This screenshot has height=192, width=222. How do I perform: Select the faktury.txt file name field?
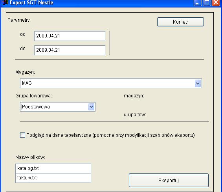(x=53, y=178)
